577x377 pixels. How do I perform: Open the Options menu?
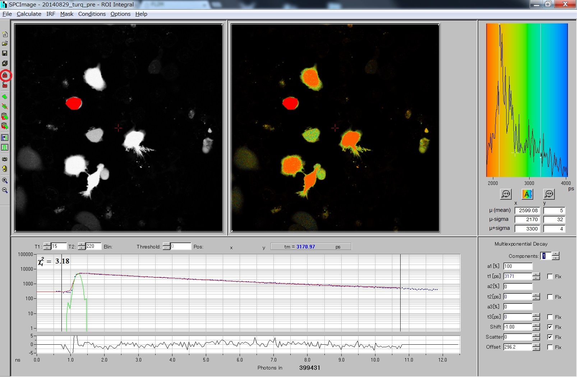coord(120,14)
